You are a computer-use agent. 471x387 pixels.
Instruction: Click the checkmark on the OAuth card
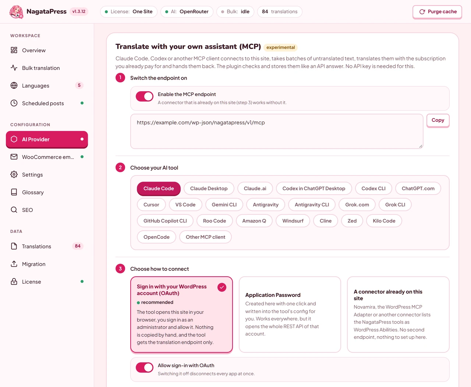[x=222, y=287]
